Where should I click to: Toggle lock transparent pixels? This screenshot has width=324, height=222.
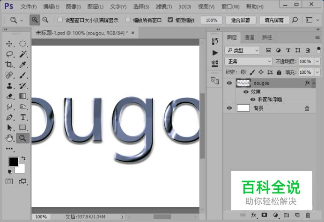243,72
